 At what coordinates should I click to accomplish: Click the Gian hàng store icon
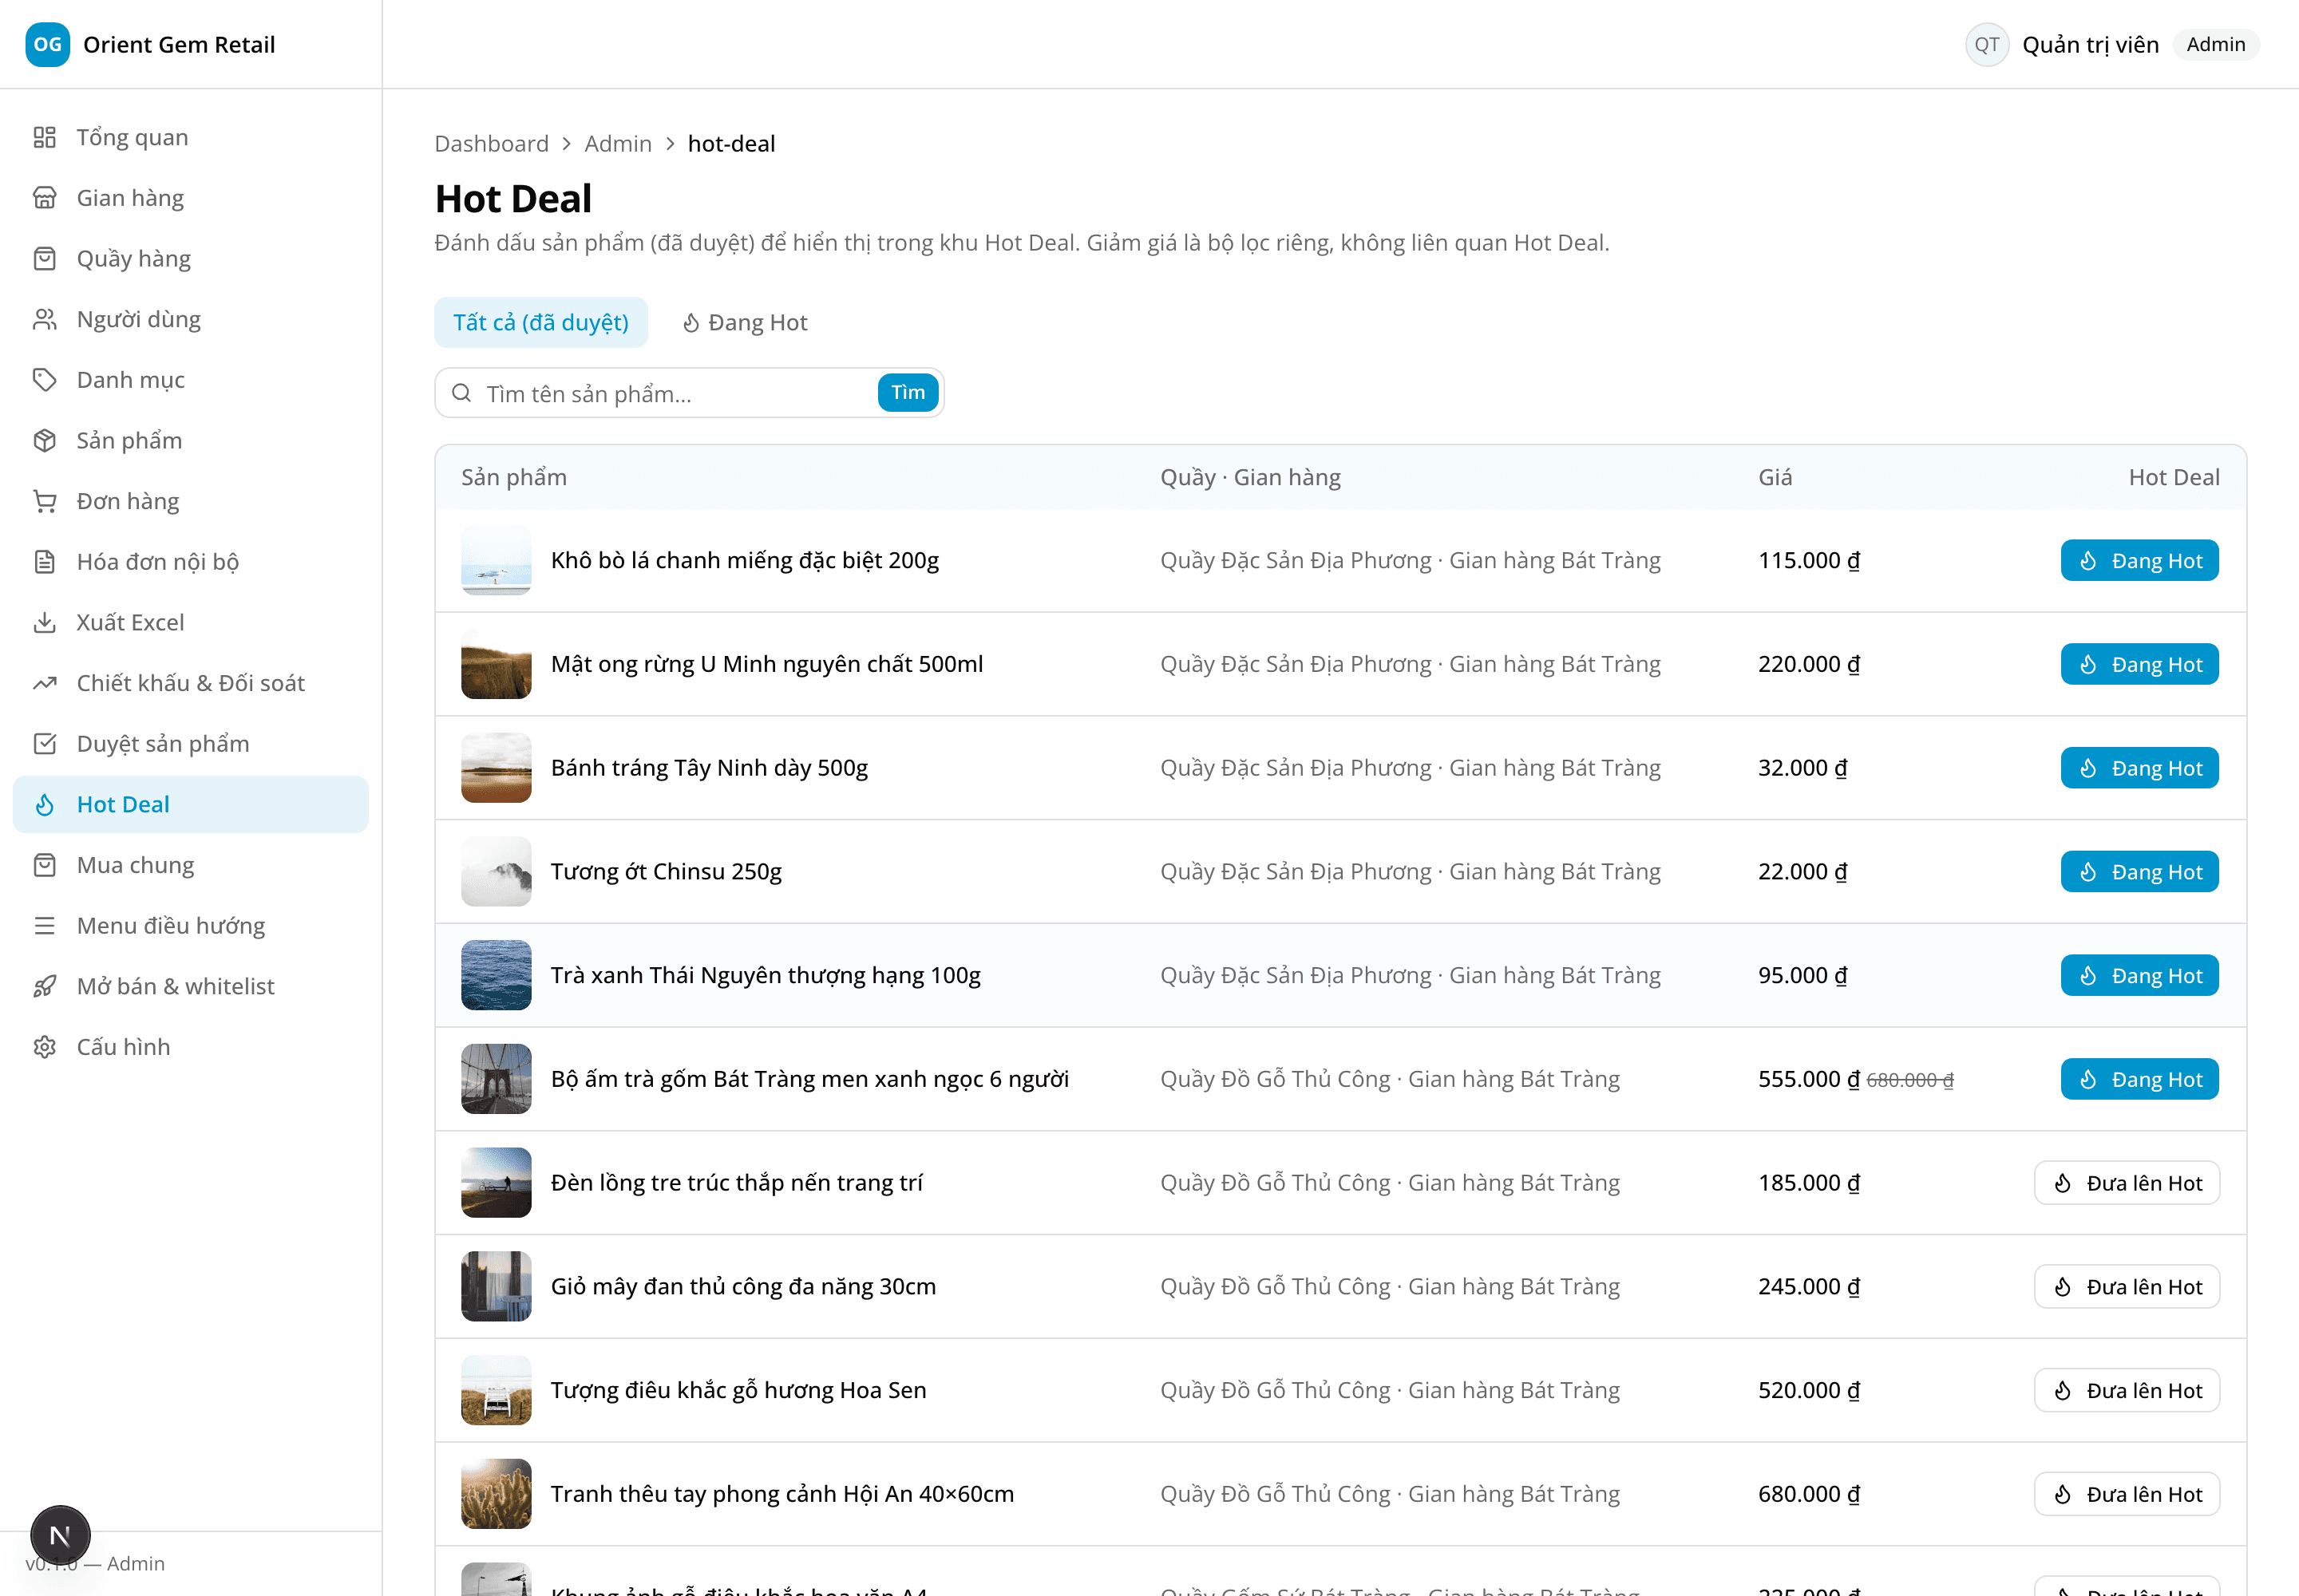pos(44,198)
